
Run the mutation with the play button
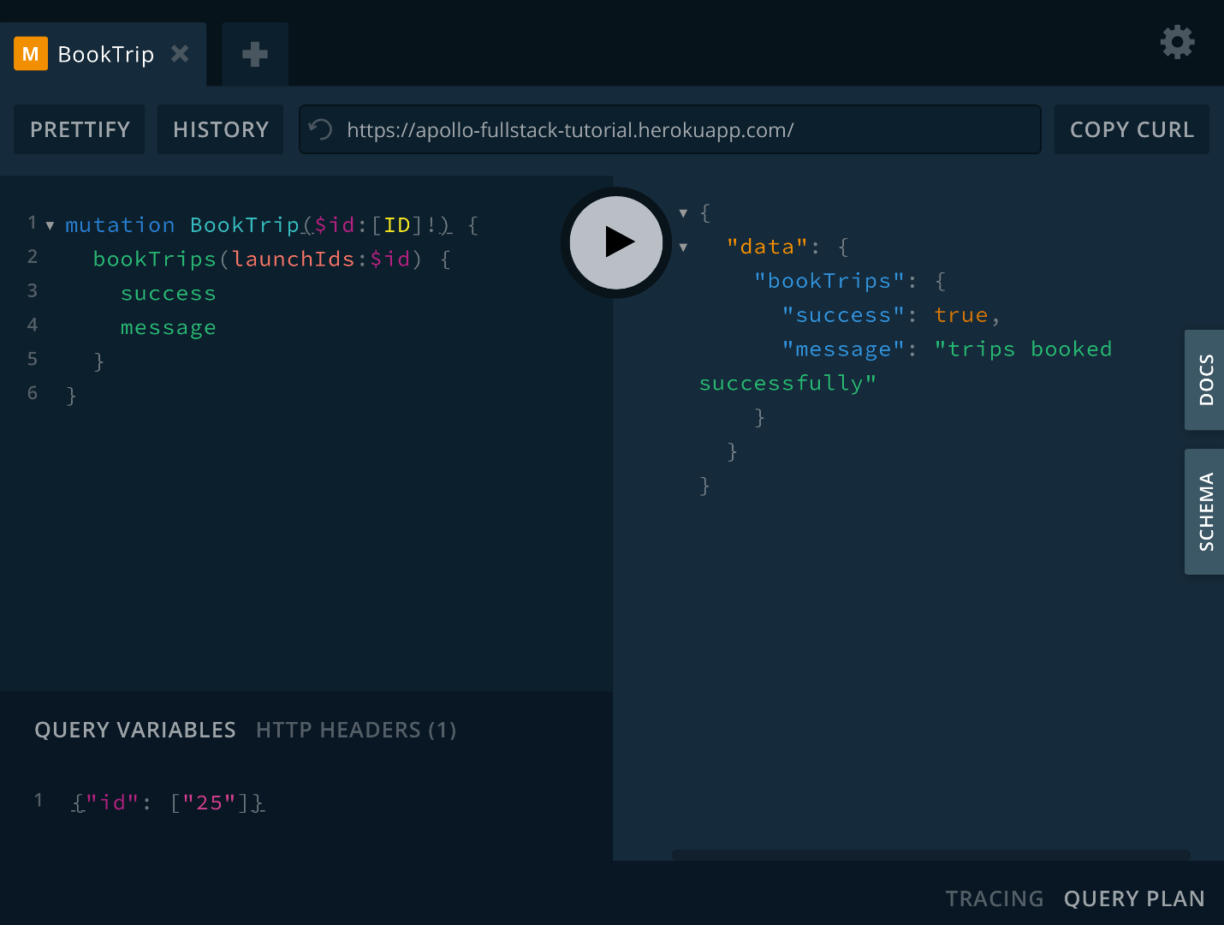click(x=616, y=242)
